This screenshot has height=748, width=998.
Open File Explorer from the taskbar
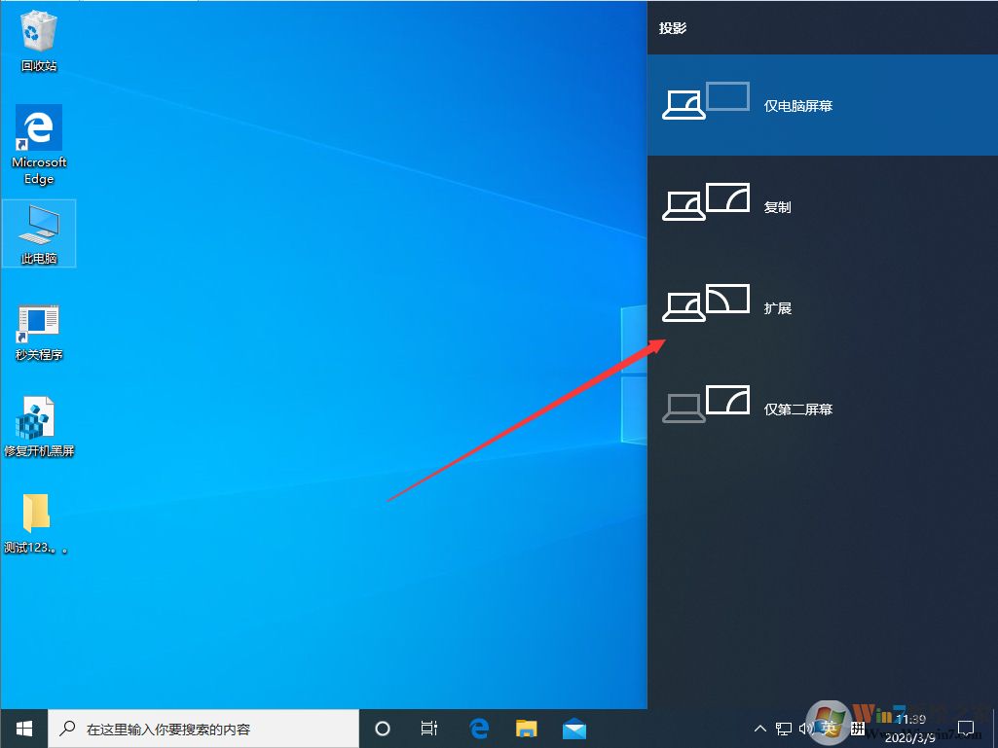pyautogui.click(x=527, y=728)
